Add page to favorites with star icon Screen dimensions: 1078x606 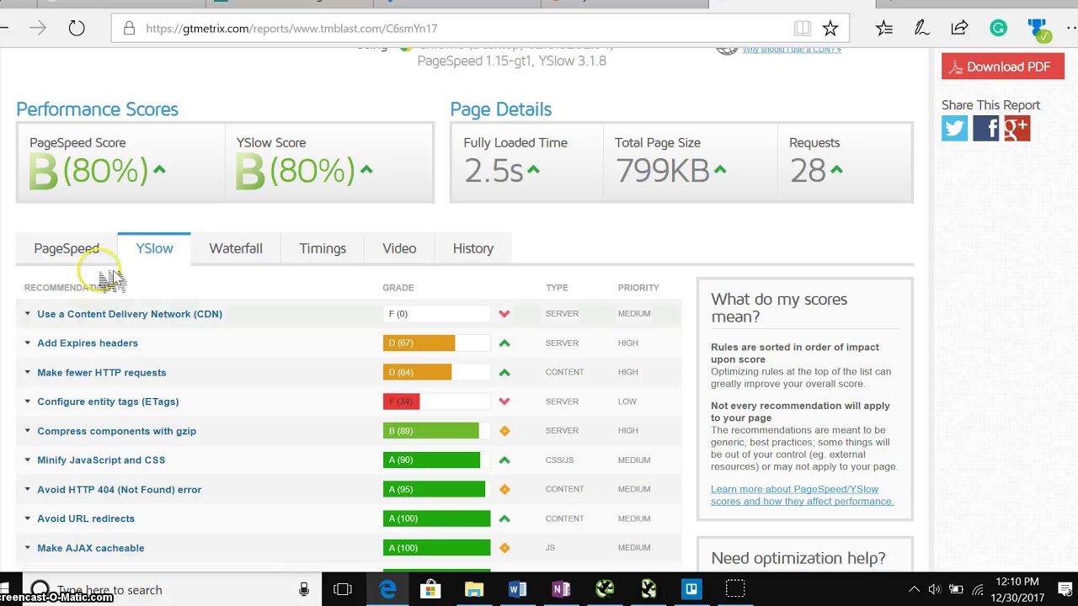[x=830, y=29]
